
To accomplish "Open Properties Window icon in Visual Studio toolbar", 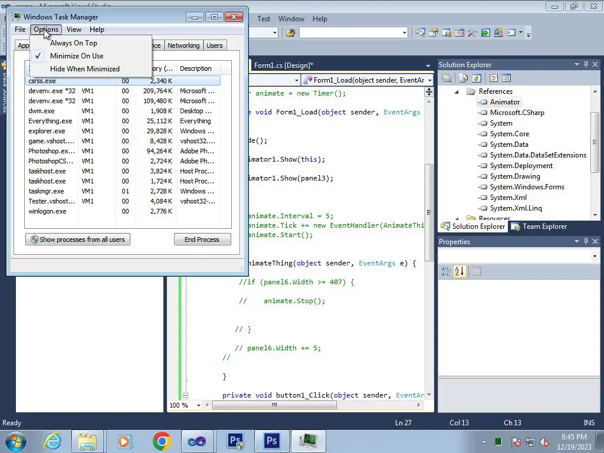I will (434, 33).
